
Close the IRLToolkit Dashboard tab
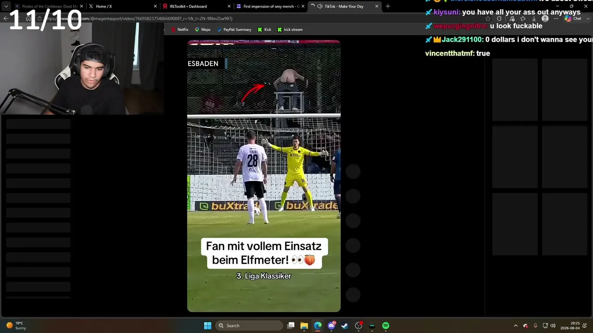tap(229, 6)
